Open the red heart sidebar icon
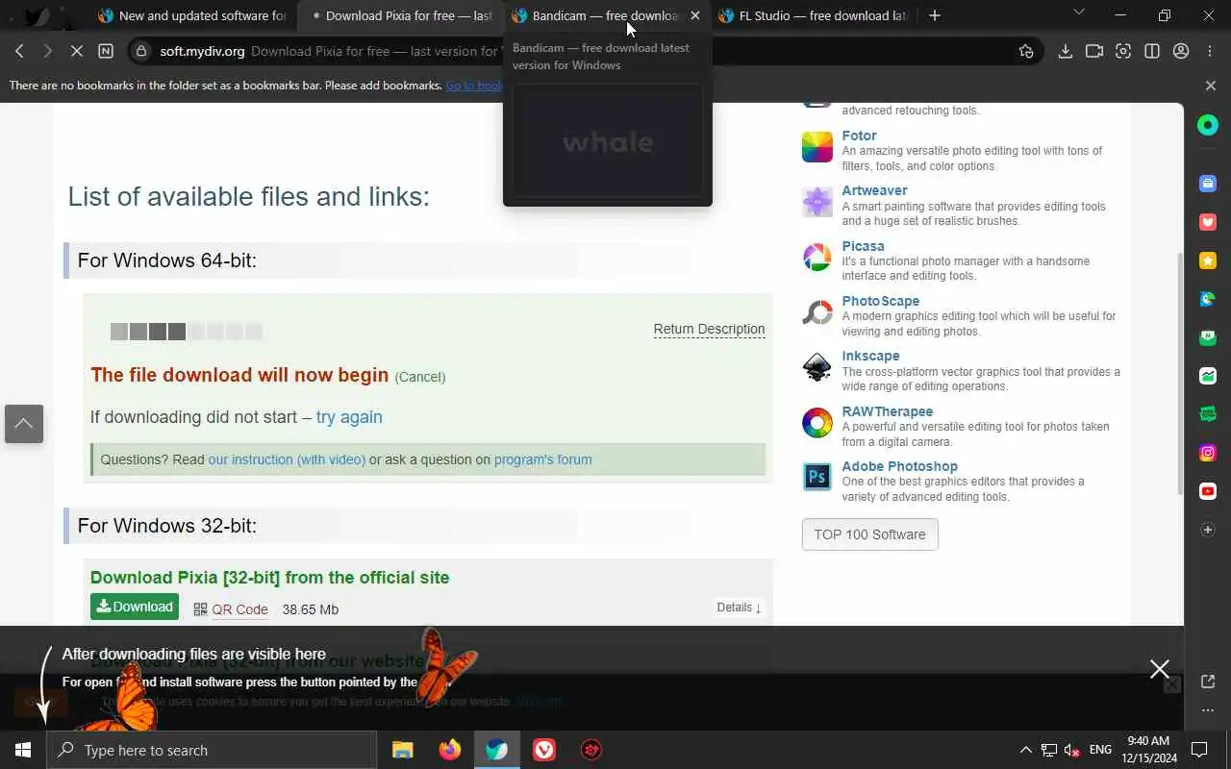This screenshot has width=1231, height=769. pos(1208,222)
